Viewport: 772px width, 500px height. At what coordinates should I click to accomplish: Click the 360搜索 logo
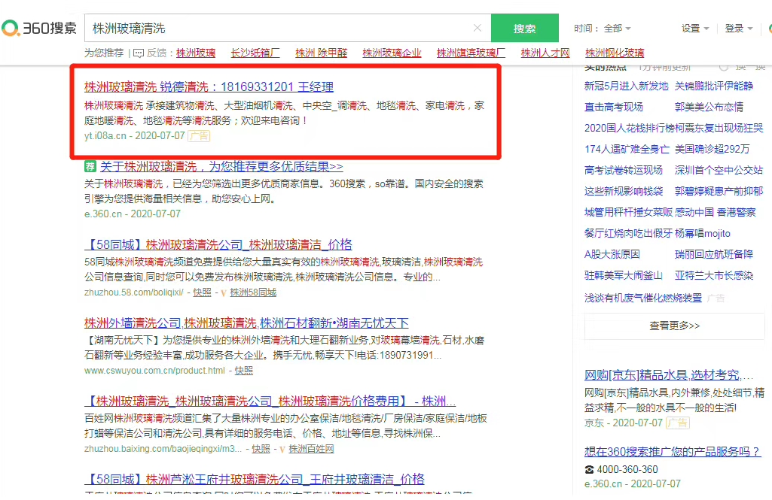39,28
